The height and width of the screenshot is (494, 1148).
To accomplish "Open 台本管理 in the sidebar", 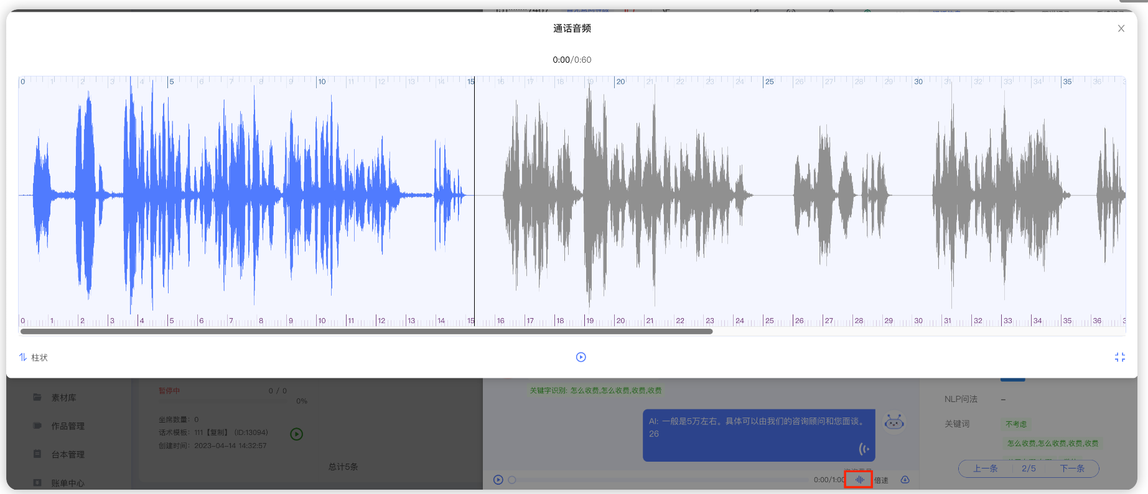I will [x=67, y=455].
